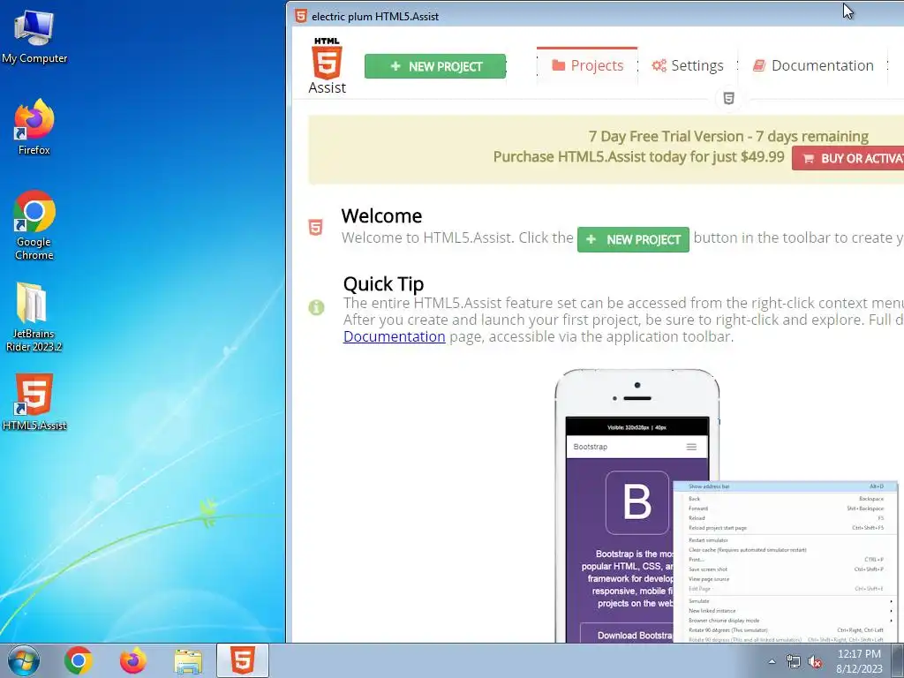Choose Back in the context menu image
This screenshot has width=904, height=678.
(x=785, y=499)
